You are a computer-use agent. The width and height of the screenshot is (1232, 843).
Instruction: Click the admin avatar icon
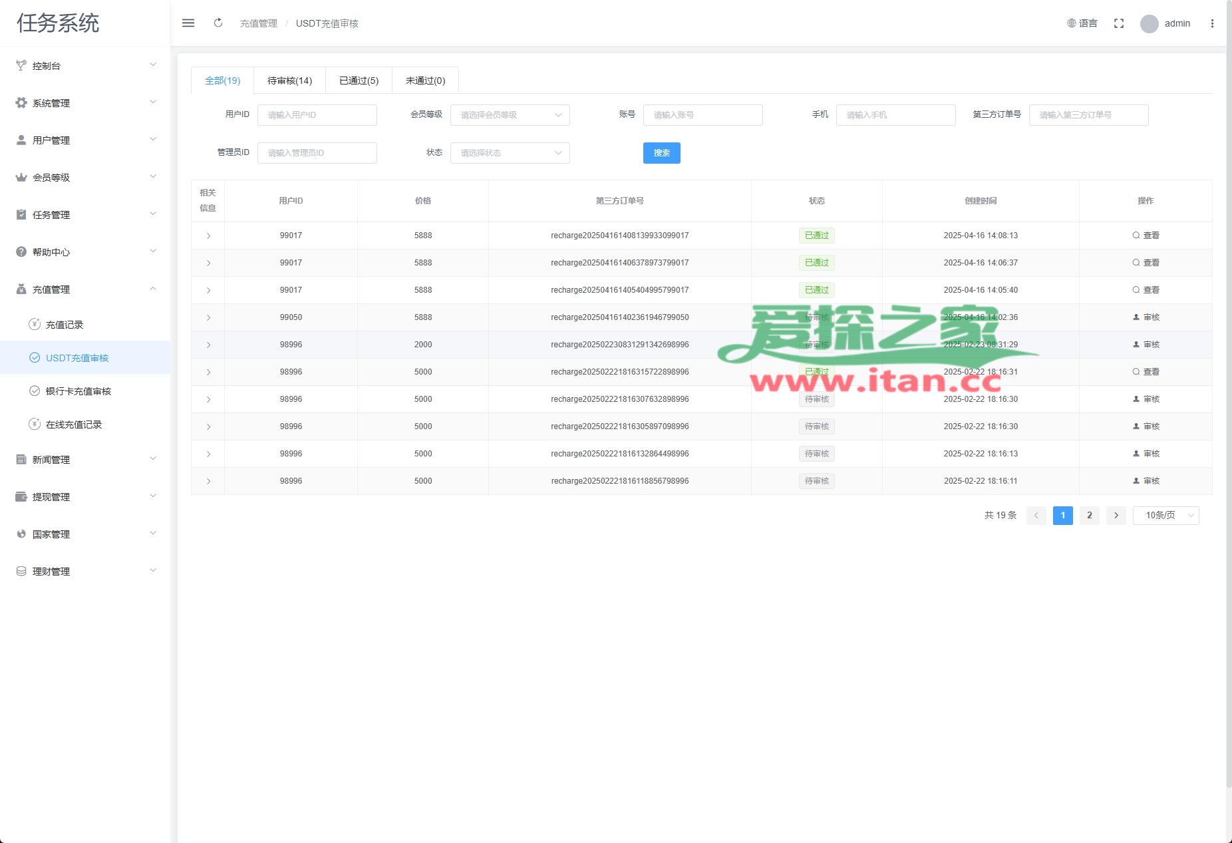coord(1149,24)
